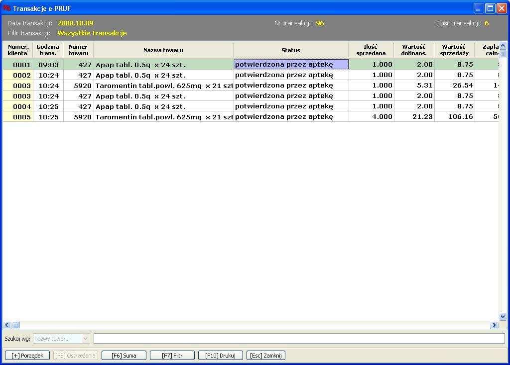Image resolution: width=510 pixels, height=365 pixels.
Task: Click the 21.23 co-financing value cell
Action: (x=414, y=116)
